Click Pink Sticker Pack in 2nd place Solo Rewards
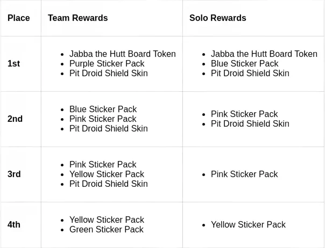 pyautogui.click(x=244, y=114)
